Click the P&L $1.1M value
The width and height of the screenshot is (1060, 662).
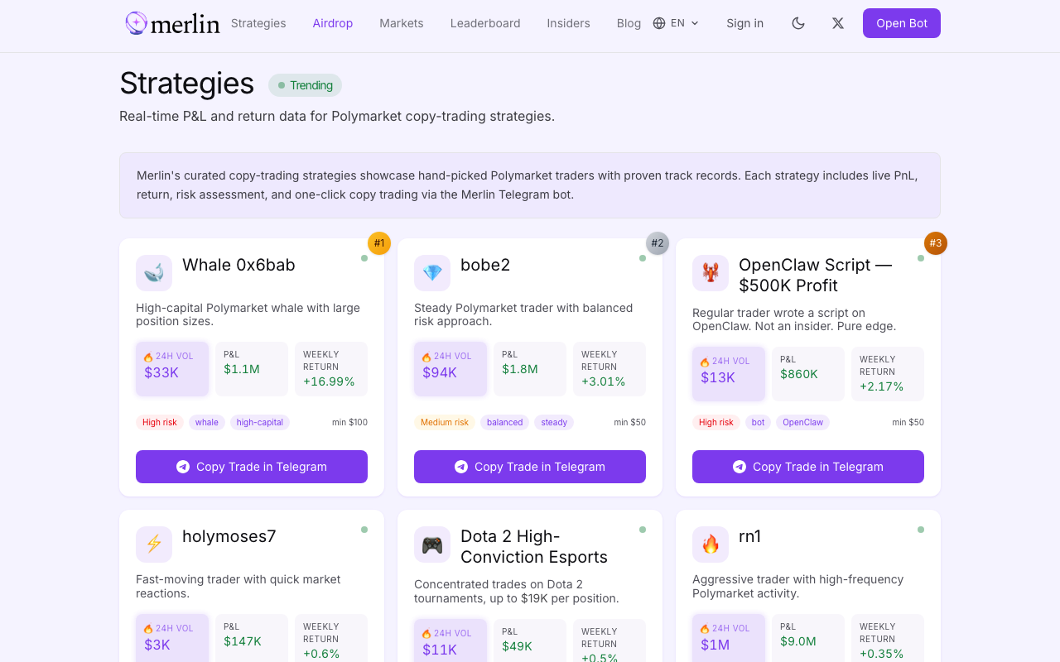tap(242, 369)
